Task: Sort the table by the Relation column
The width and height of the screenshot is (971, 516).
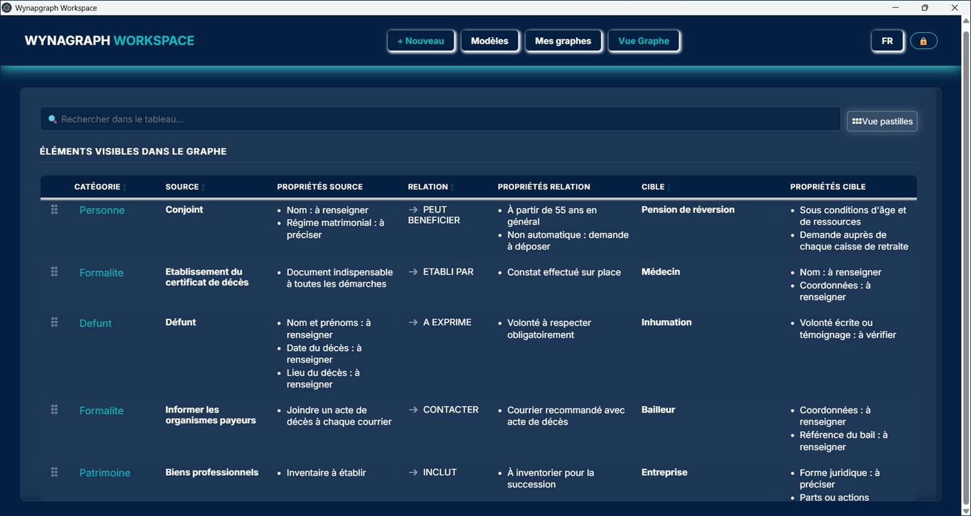Action: click(x=431, y=187)
